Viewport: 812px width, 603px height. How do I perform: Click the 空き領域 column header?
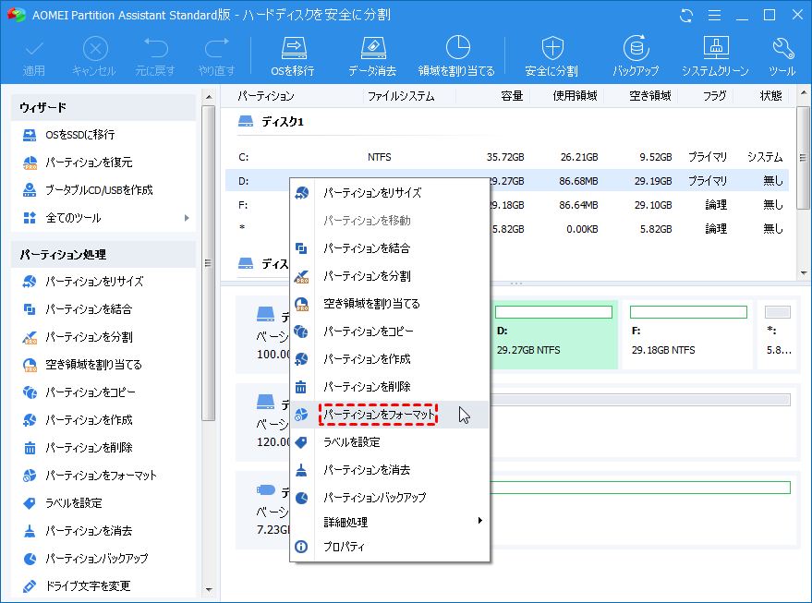tap(650, 96)
